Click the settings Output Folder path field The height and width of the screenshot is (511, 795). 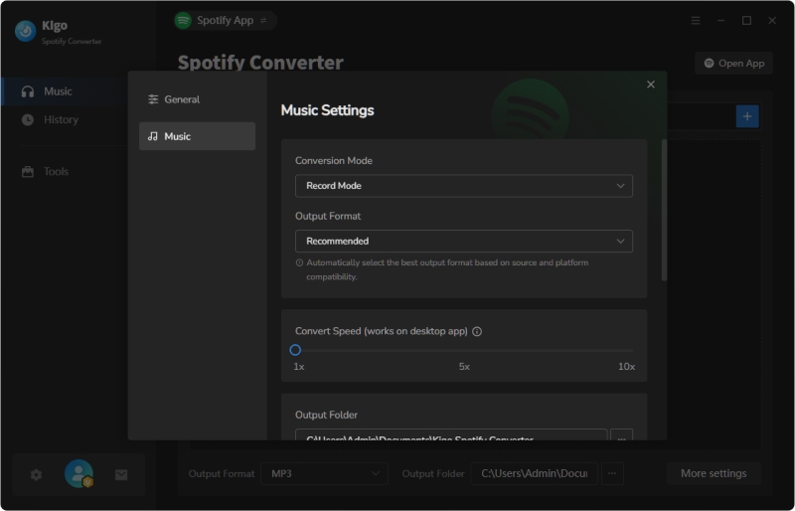451,435
